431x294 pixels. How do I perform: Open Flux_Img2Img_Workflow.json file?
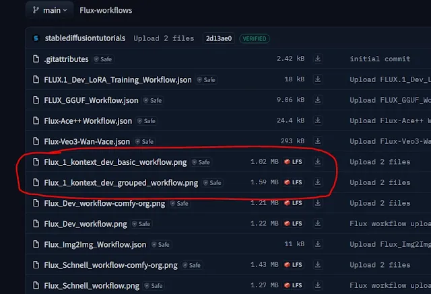click(x=95, y=244)
